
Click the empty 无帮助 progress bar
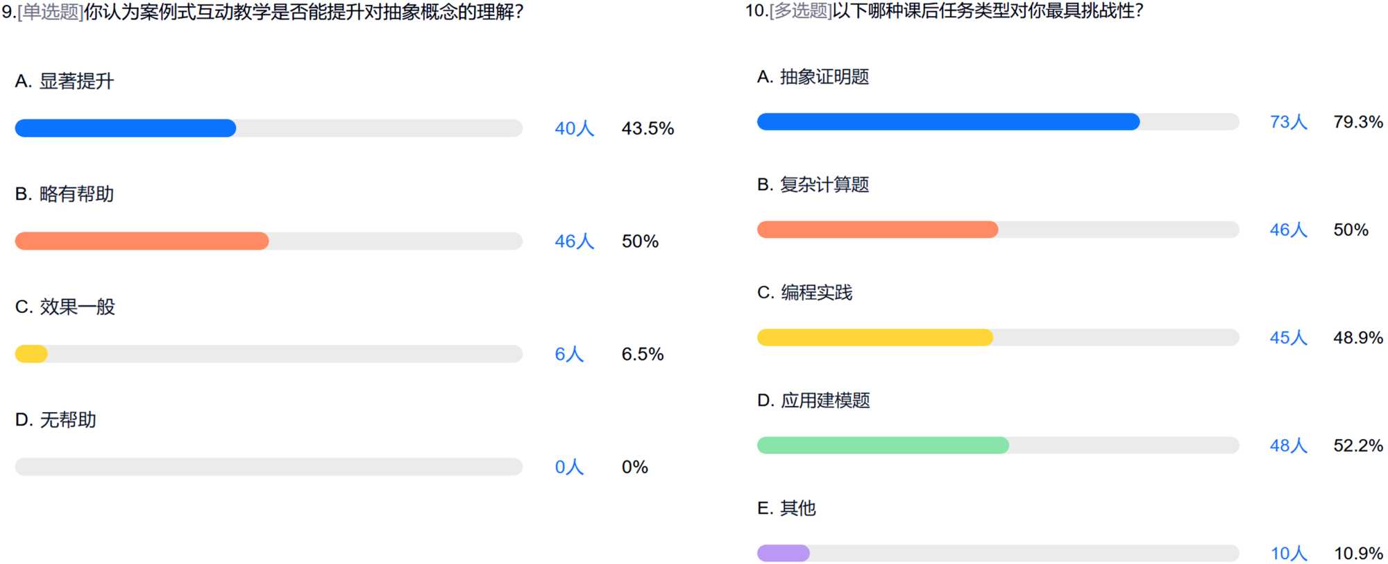coord(269,467)
